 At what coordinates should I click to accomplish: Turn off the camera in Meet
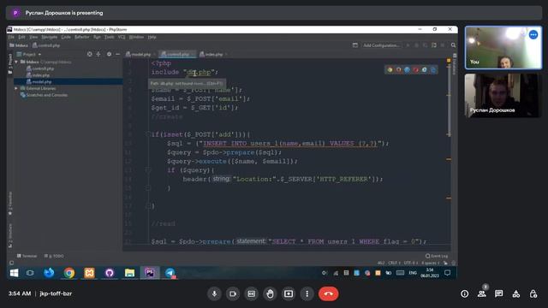tap(233, 294)
